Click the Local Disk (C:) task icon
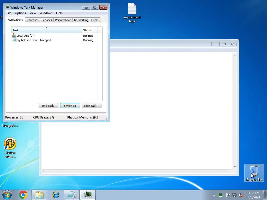Image resolution: width=267 pixels, height=200 pixels. (x=14, y=35)
